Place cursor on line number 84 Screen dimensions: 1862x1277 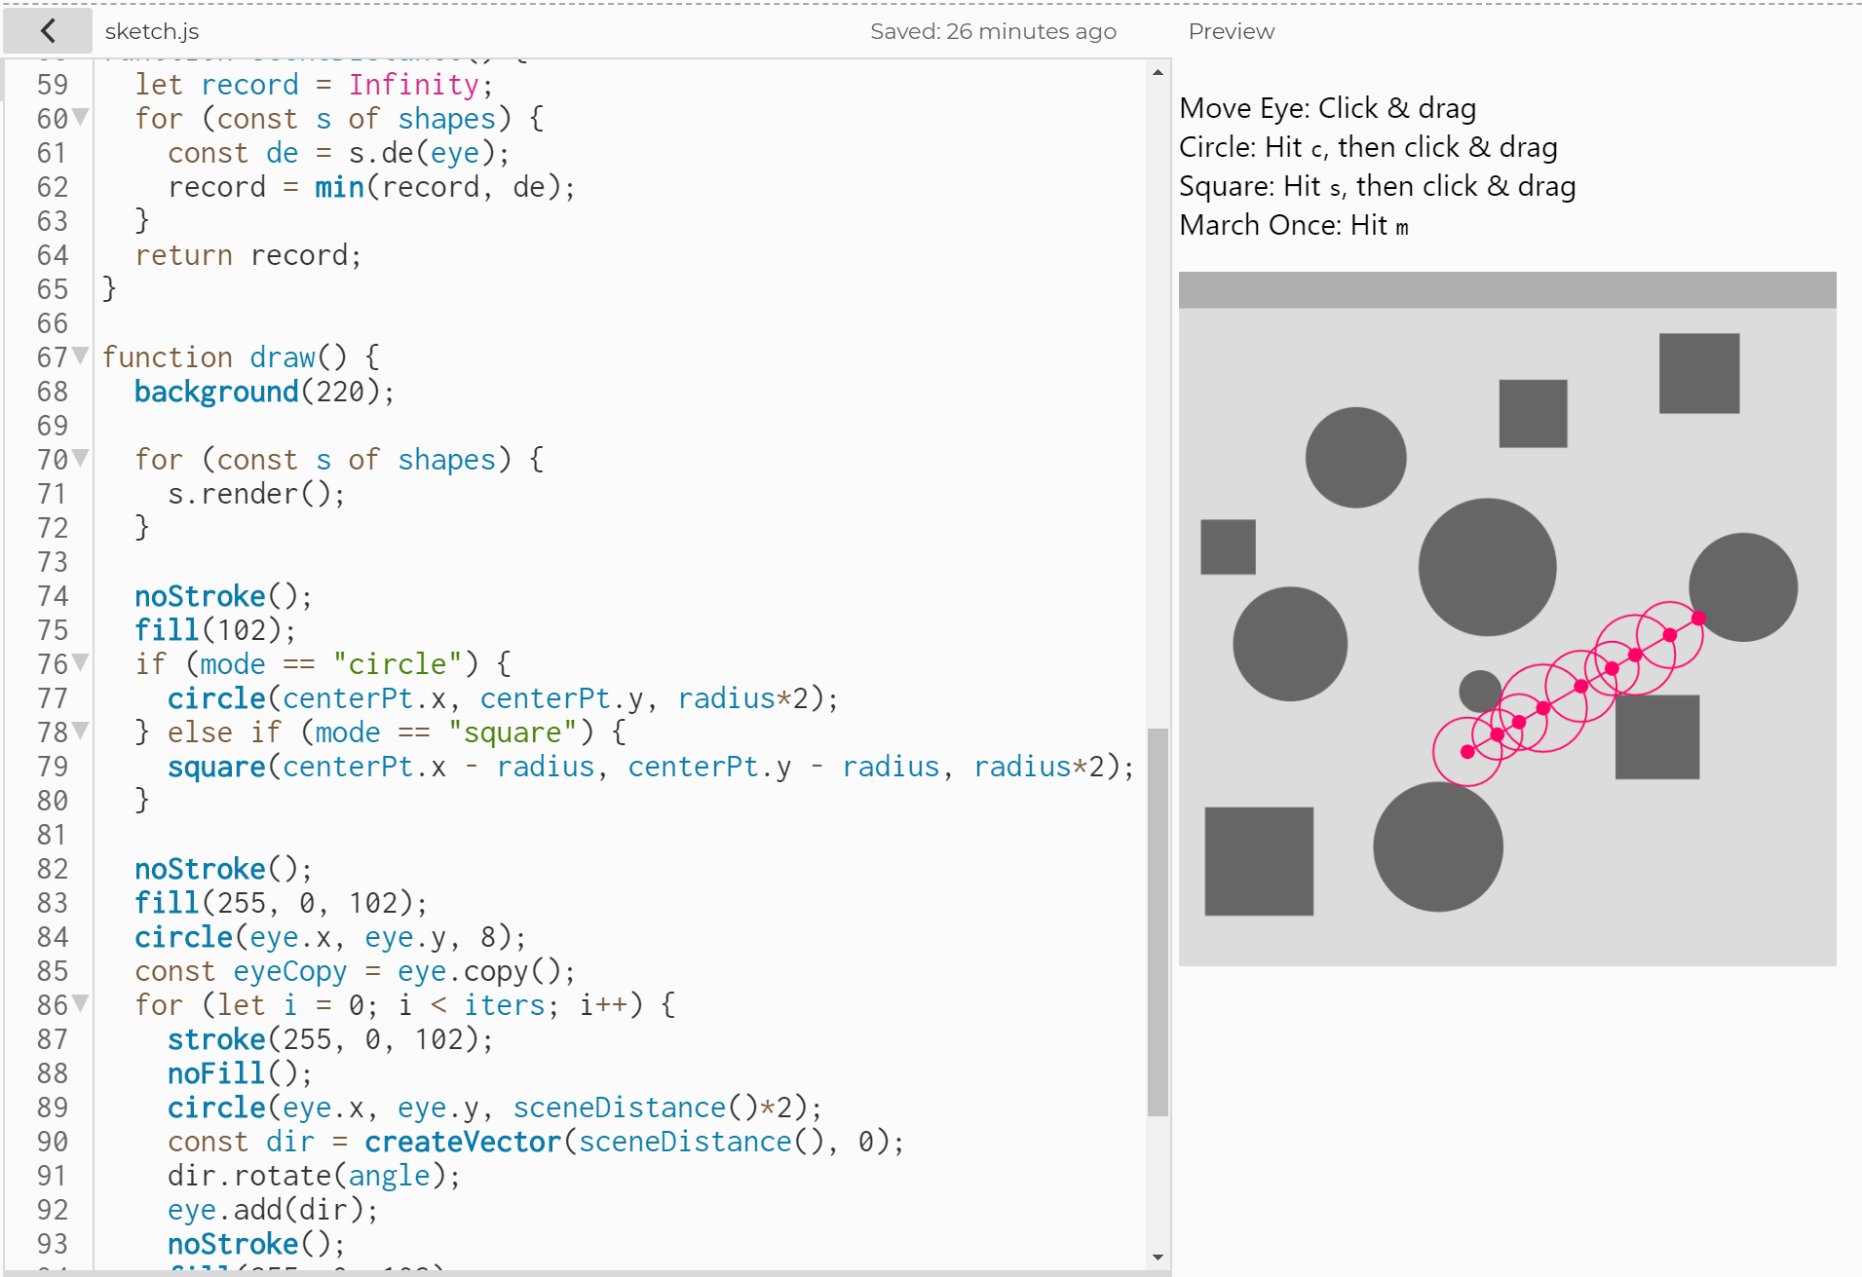[x=53, y=937]
